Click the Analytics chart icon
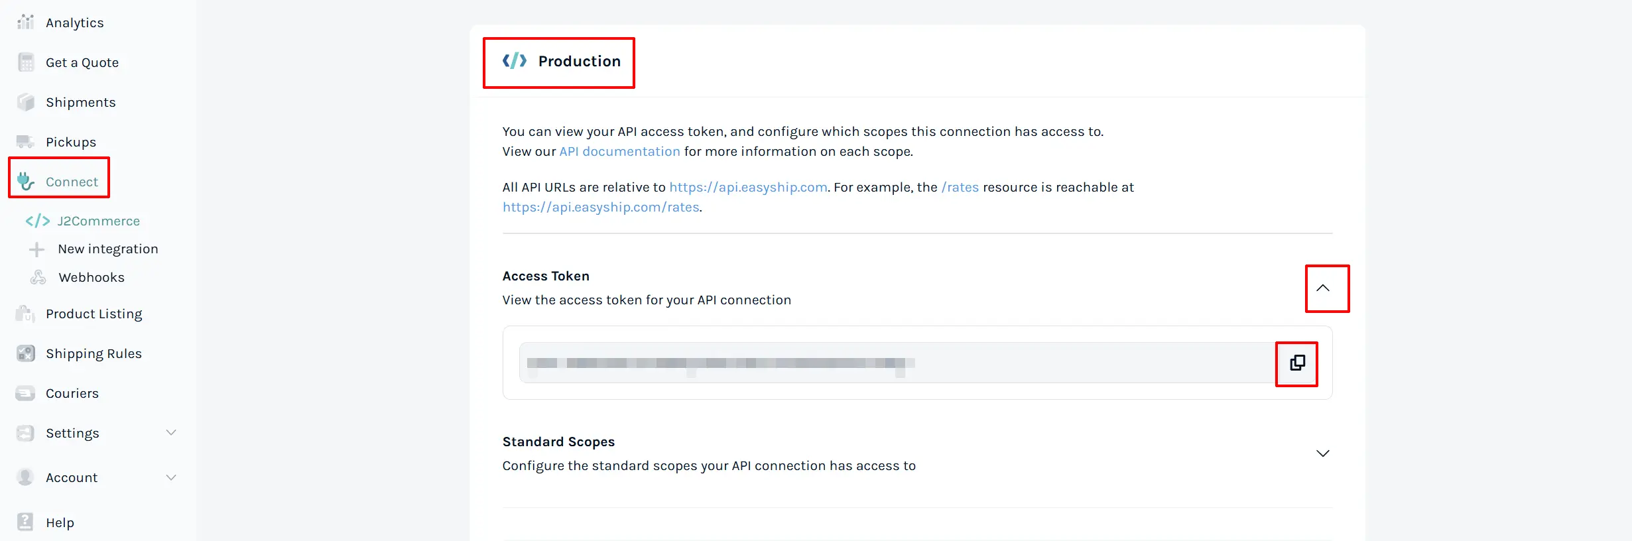The width and height of the screenshot is (1632, 541). [x=25, y=22]
